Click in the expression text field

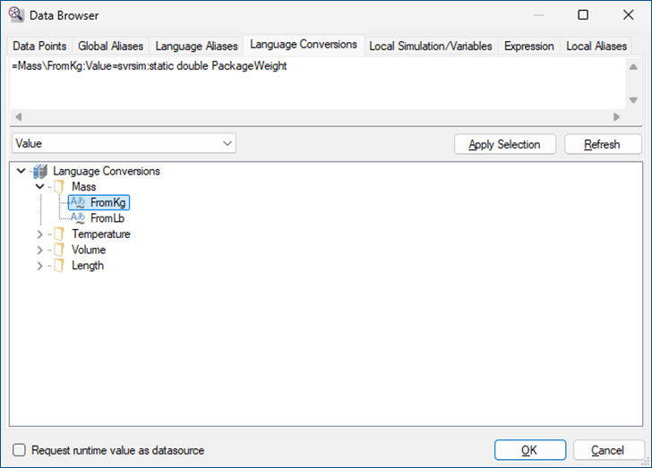pyautogui.click(x=313, y=85)
